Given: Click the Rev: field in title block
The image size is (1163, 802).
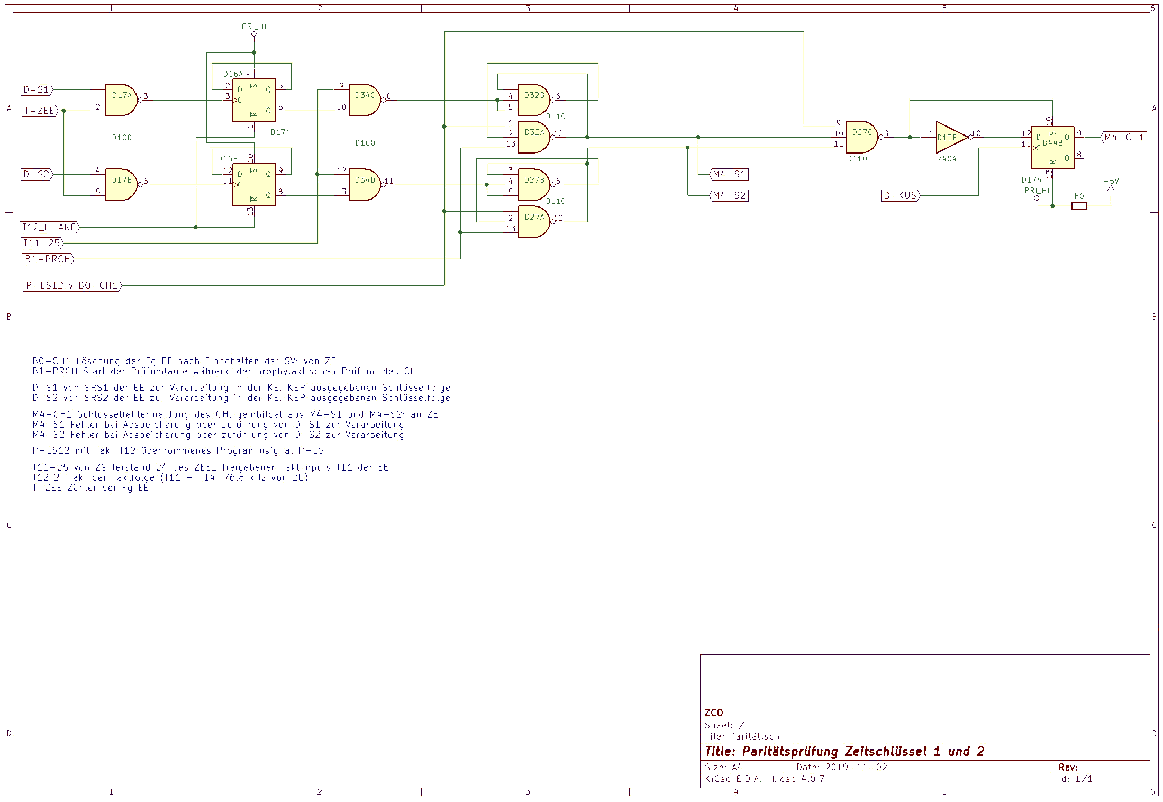Looking at the screenshot, I should [1068, 767].
